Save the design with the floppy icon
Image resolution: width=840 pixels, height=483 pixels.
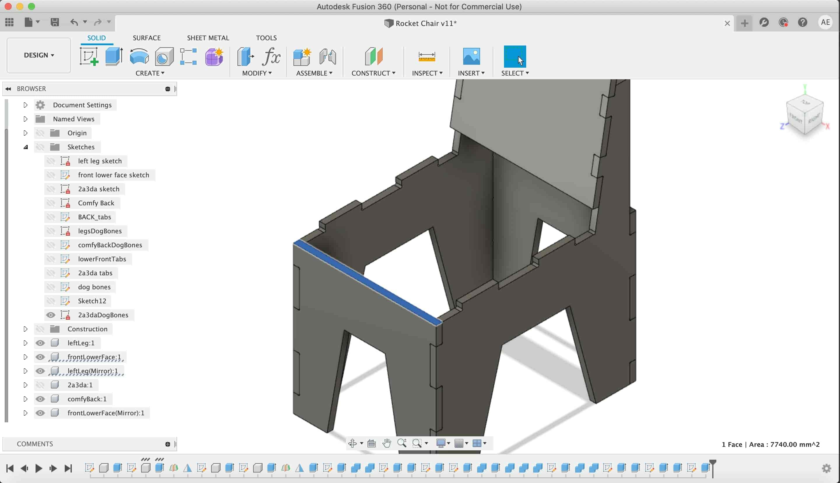coord(55,22)
